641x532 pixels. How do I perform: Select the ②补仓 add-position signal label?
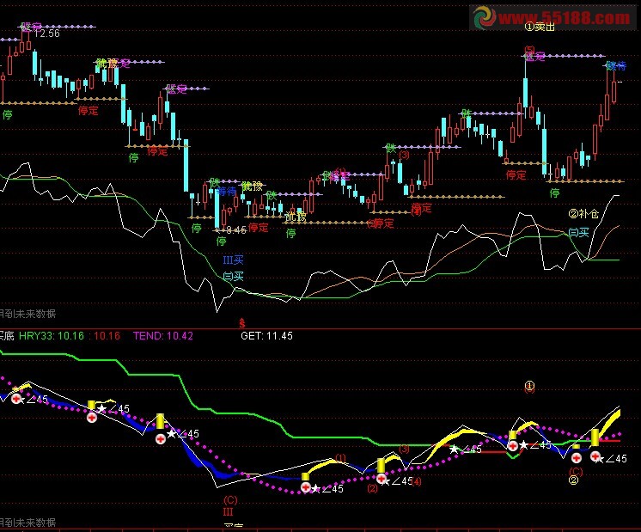coord(583,213)
